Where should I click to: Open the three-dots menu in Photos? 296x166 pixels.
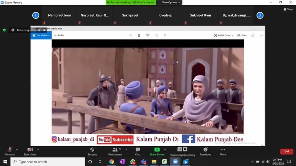point(261,35)
